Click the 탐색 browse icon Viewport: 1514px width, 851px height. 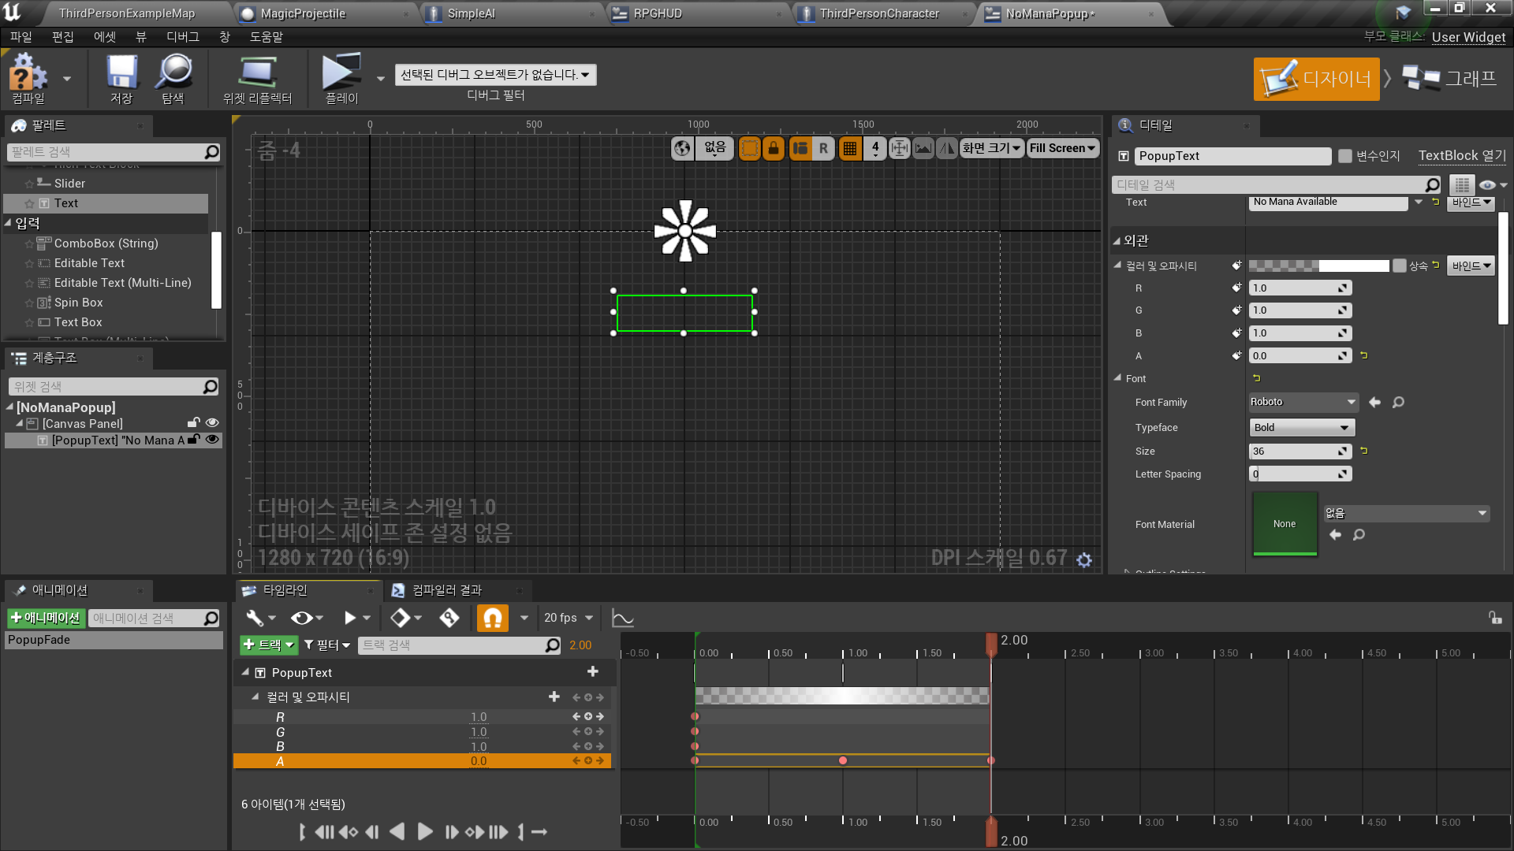[173, 76]
